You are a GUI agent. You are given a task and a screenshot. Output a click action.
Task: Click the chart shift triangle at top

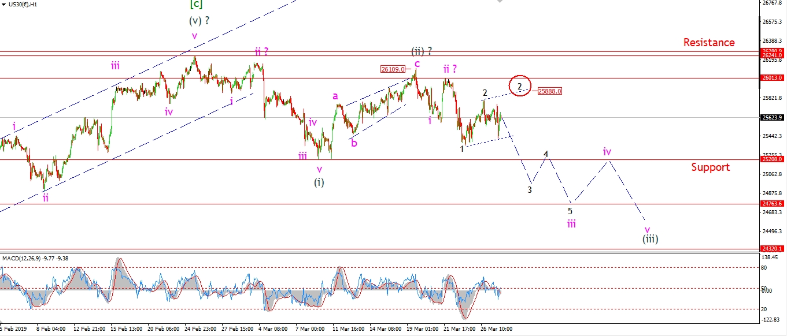(499, 2)
